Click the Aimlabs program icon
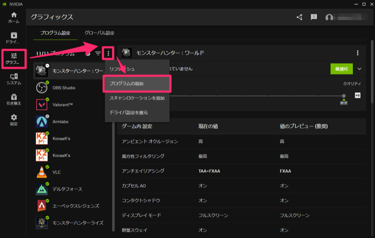This screenshot has width=375, height=238. click(x=42, y=122)
